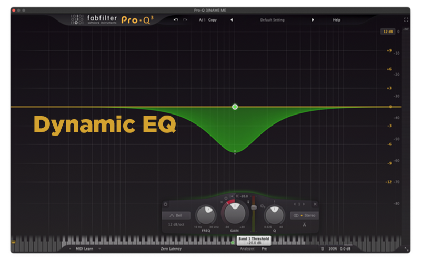Click the FREQ knob
This screenshot has width=421, height=260.
[206, 215]
